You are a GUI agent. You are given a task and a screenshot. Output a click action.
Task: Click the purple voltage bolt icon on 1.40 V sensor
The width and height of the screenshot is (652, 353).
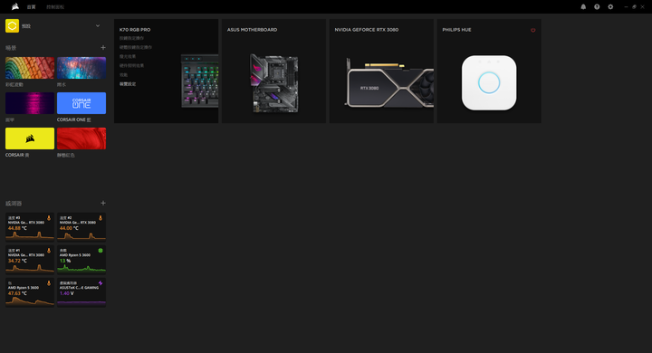pyautogui.click(x=101, y=282)
